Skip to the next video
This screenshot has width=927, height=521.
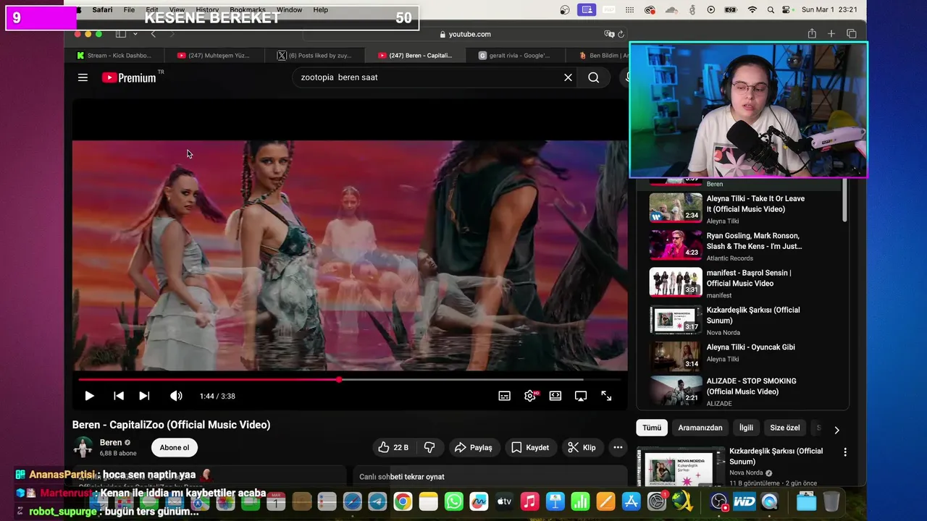[x=144, y=396]
